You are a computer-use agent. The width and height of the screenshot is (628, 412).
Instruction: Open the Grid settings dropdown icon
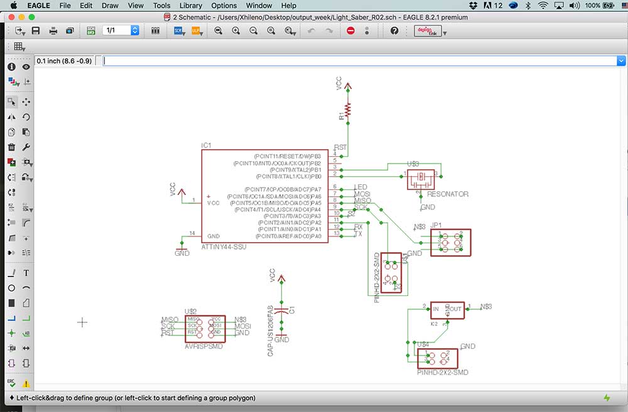19,46
